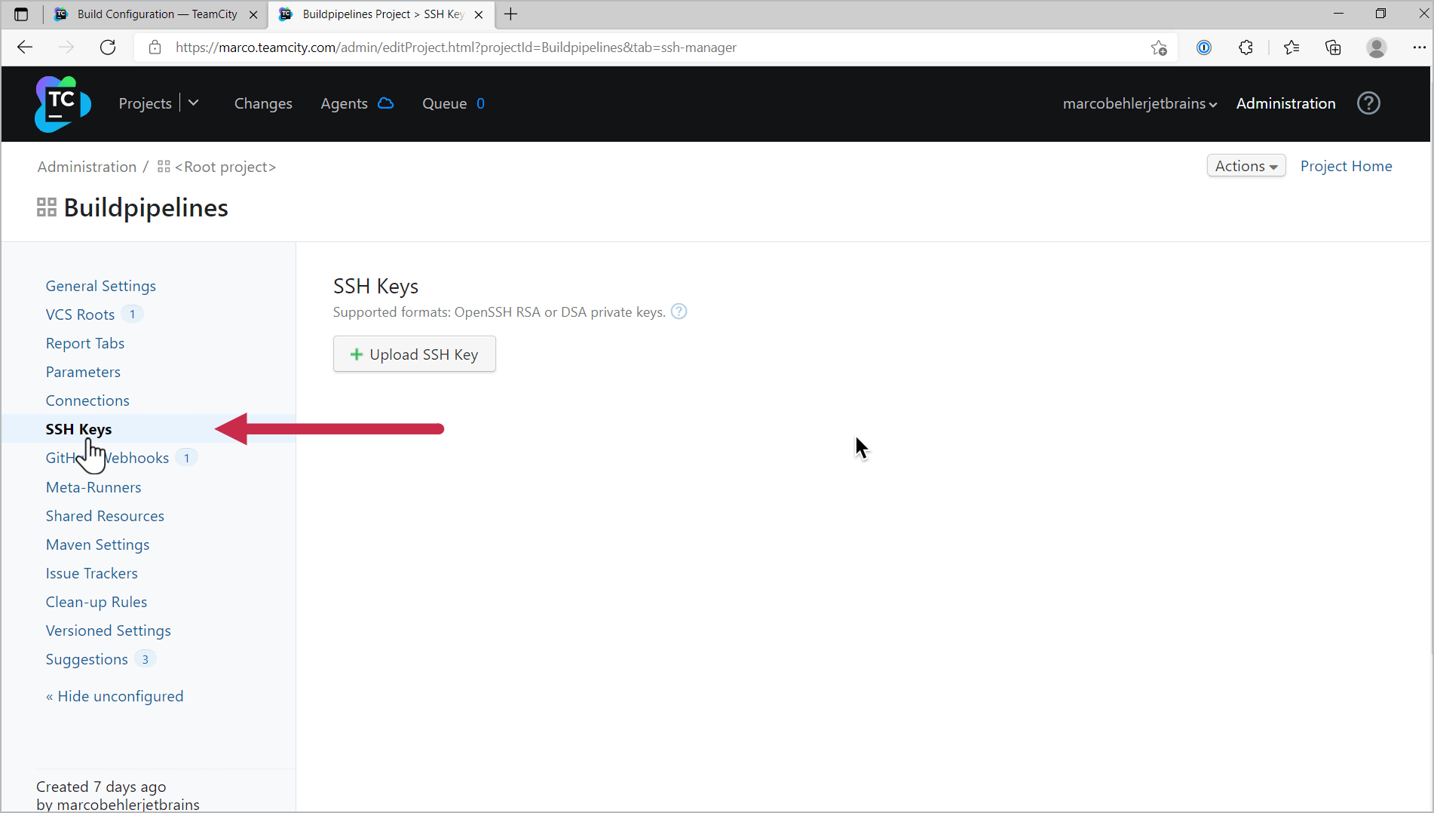Open the Changes page
Image resolution: width=1434 pixels, height=813 pixels.
pos(263,103)
